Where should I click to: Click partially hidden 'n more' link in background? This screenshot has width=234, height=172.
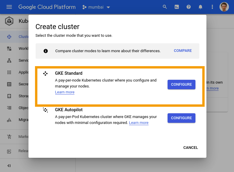coord(213,88)
